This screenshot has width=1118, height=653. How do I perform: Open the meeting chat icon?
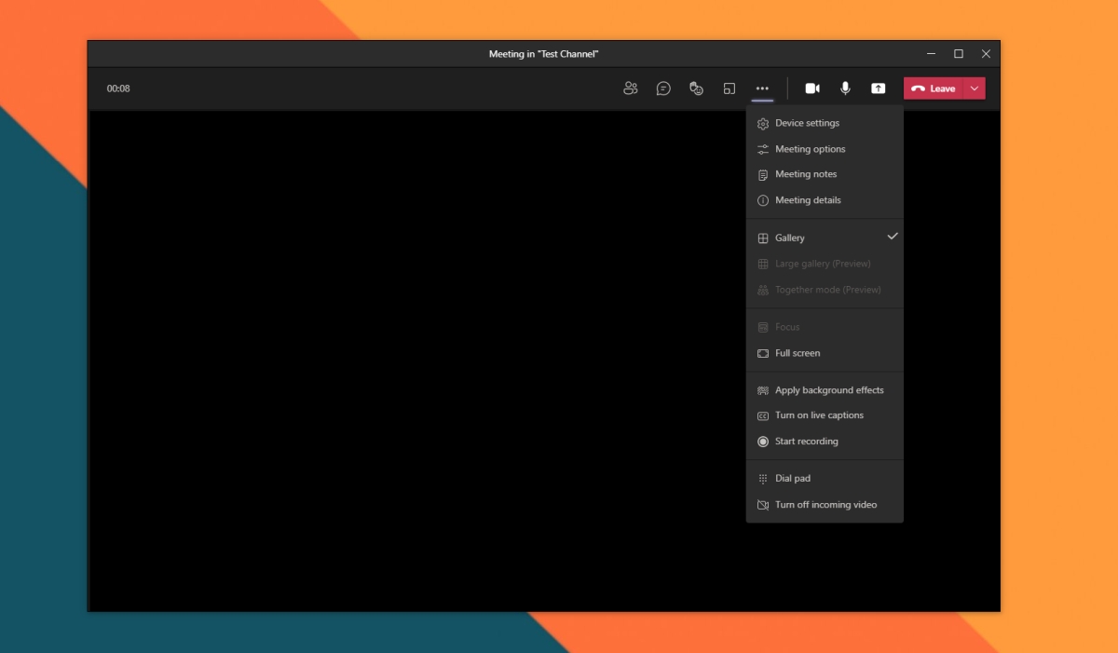(x=663, y=88)
